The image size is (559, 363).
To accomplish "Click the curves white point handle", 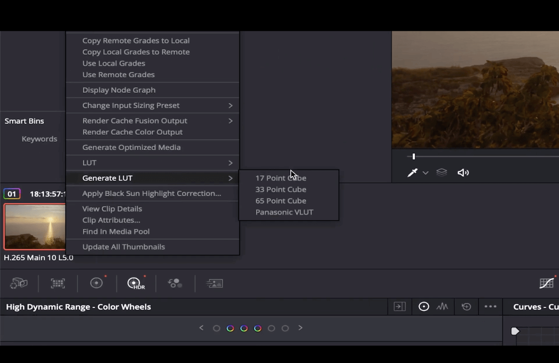I will pyautogui.click(x=515, y=331).
